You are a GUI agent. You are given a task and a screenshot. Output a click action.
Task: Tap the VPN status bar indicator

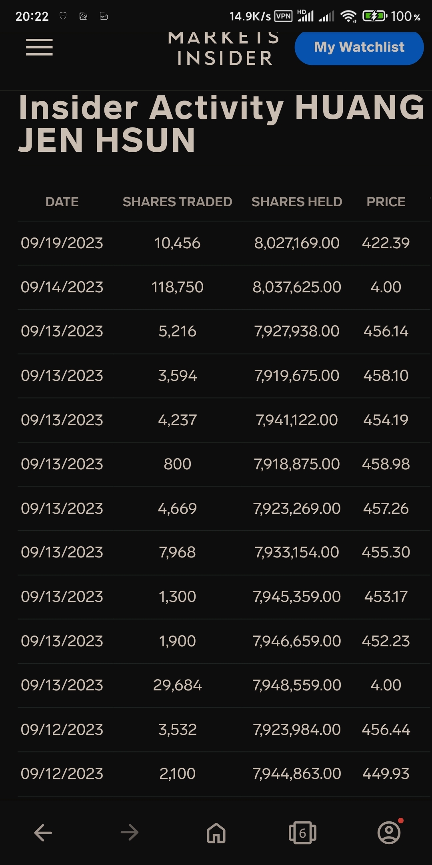click(284, 16)
